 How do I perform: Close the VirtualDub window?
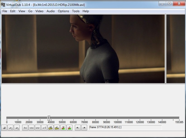179,4
